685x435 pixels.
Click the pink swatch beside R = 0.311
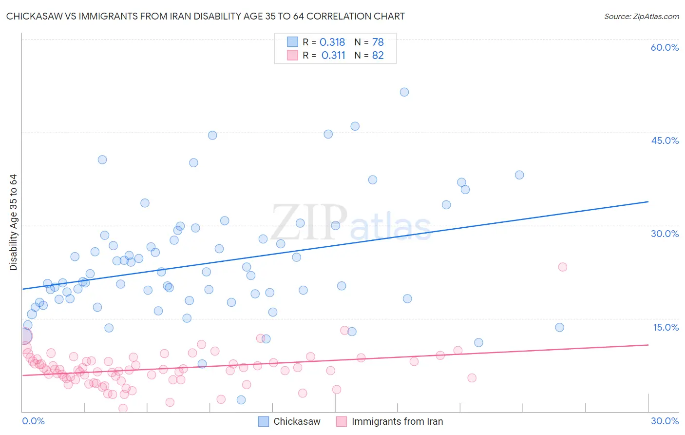click(292, 55)
